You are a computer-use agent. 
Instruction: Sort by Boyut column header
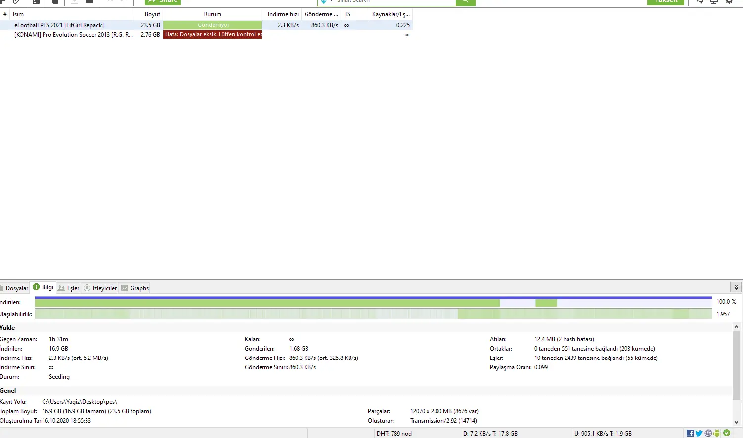click(148, 14)
